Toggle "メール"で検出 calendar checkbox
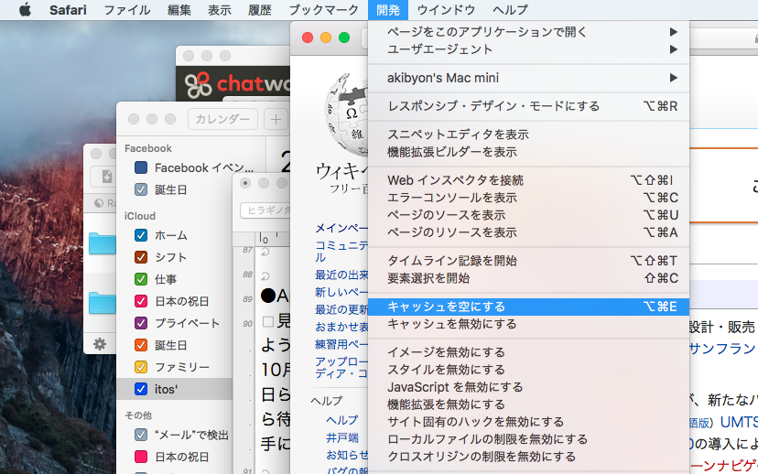Image resolution: width=758 pixels, height=474 pixels. [141, 435]
